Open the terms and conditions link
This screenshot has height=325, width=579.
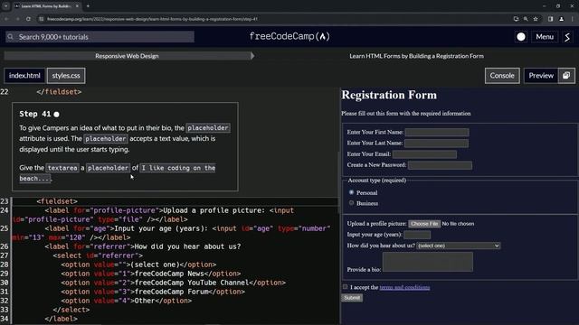(404, 287)
